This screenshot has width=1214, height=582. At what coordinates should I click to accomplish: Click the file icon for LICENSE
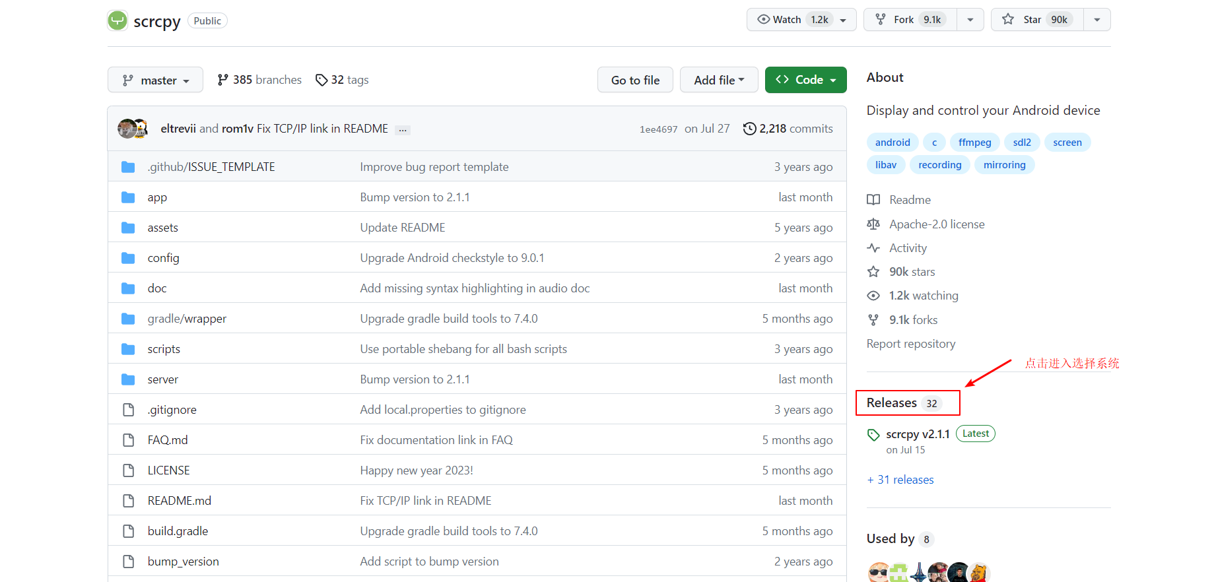tap(129, 470)
